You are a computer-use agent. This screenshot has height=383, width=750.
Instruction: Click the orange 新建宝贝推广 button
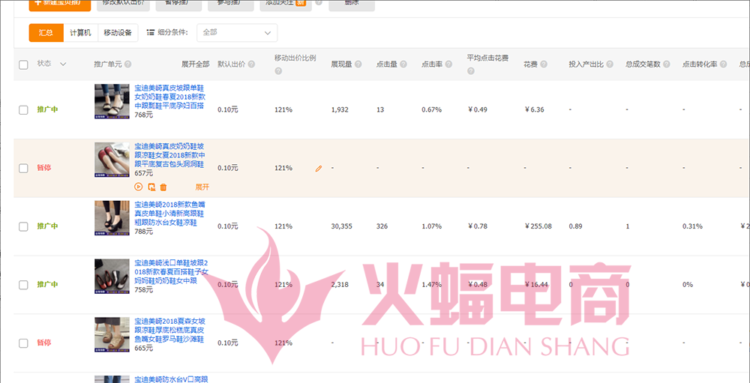coord(59,4)
